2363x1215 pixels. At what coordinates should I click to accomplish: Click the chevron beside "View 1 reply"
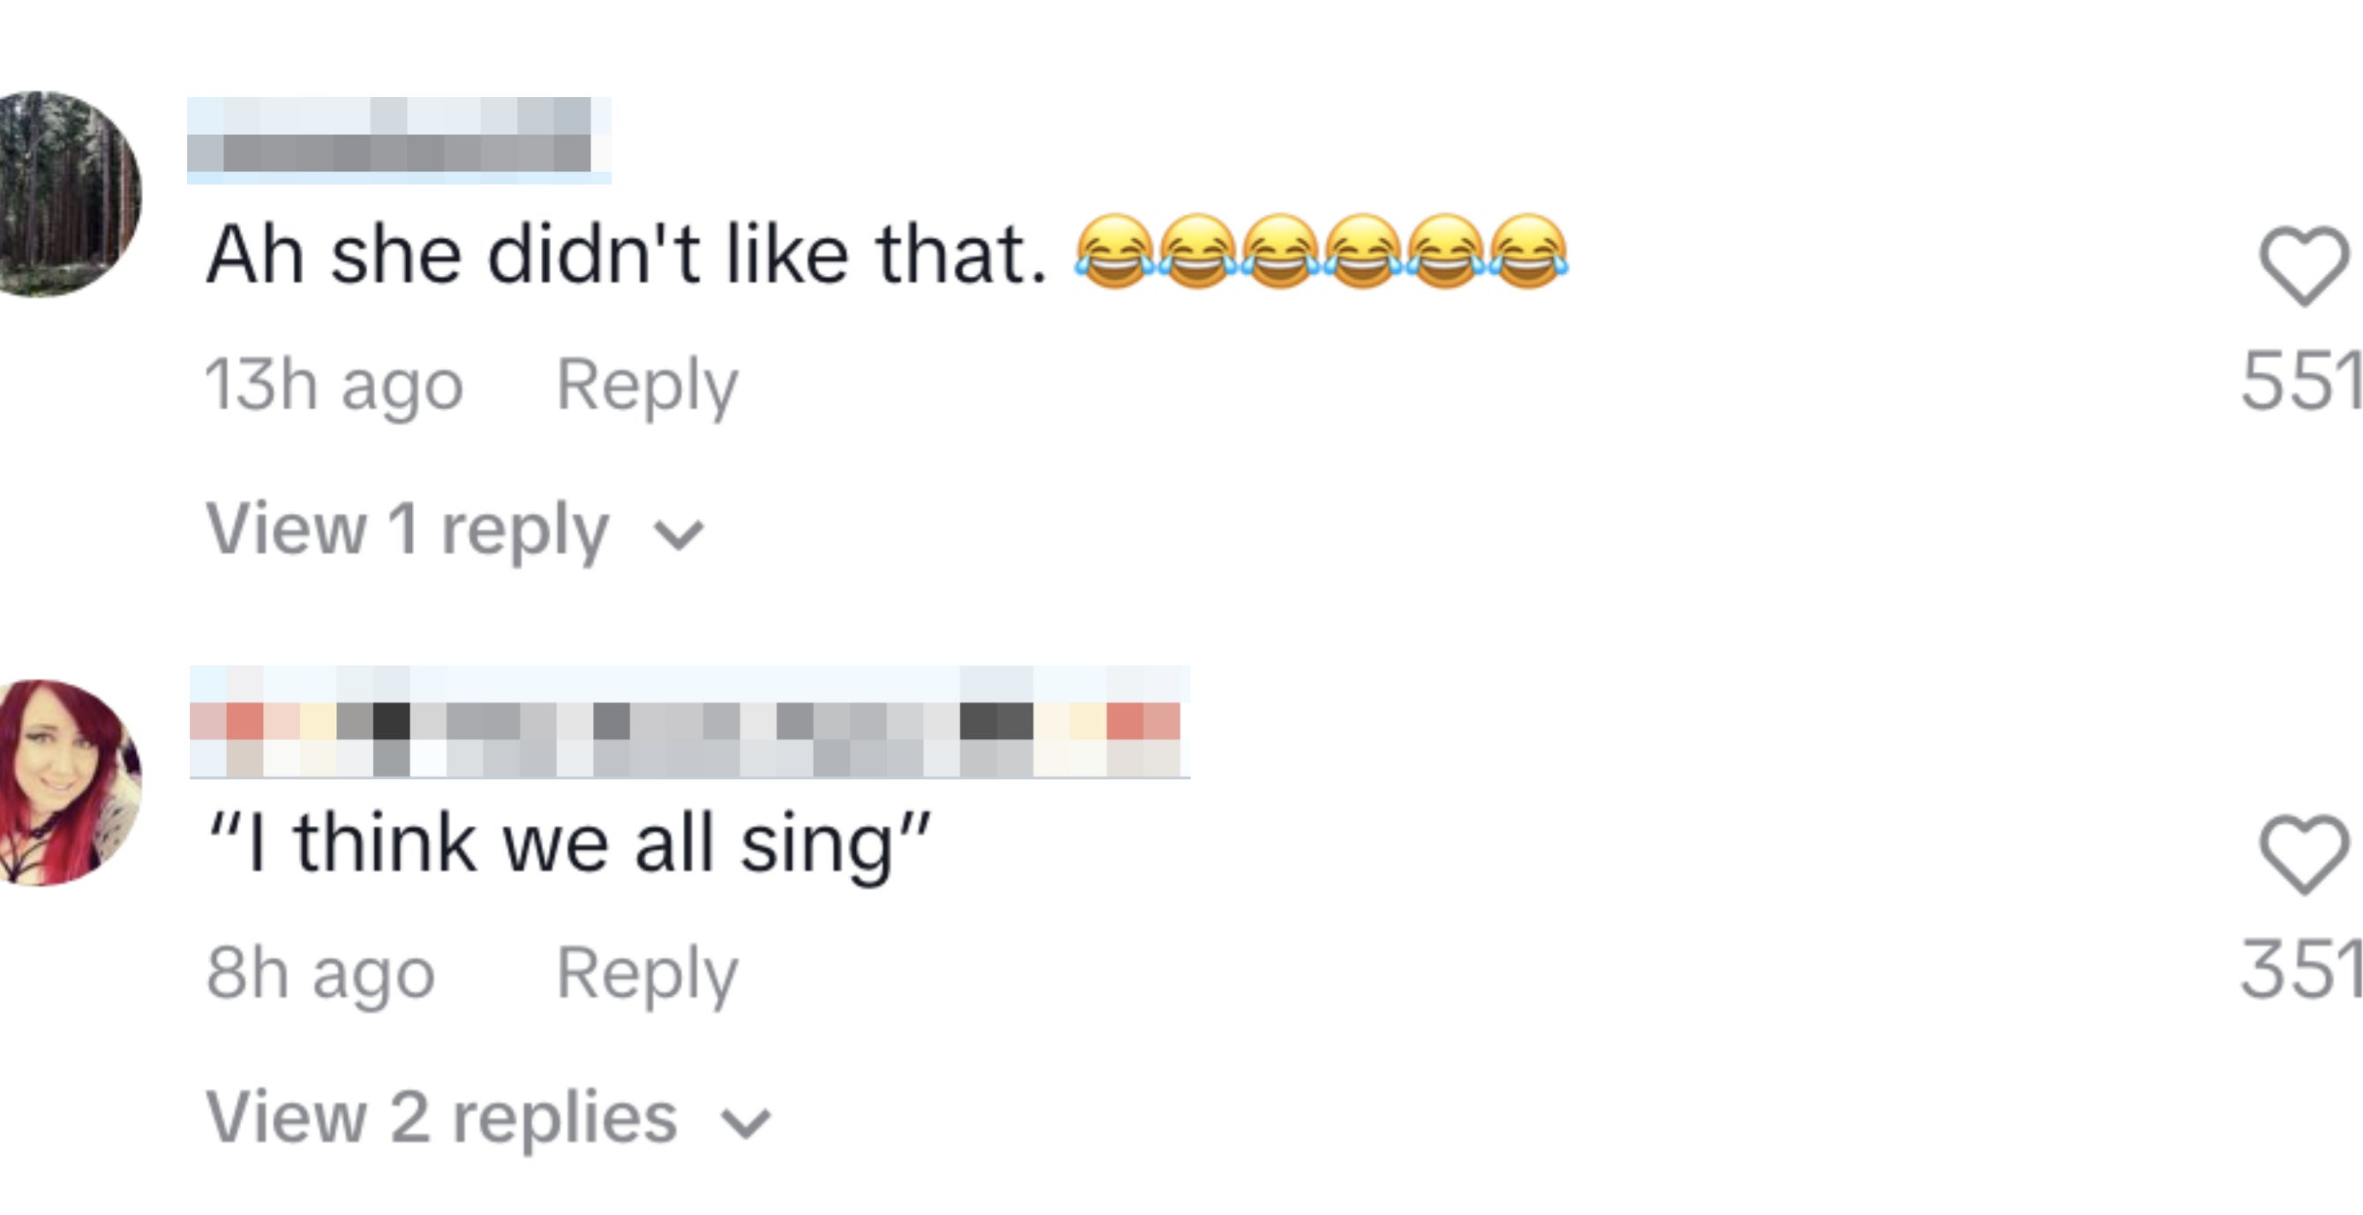click(679, 535)
